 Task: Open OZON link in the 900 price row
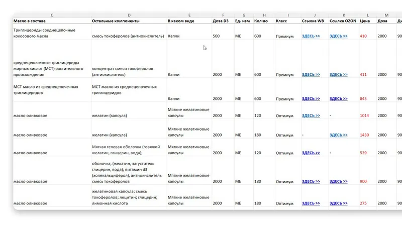click(x=338, y=181)
